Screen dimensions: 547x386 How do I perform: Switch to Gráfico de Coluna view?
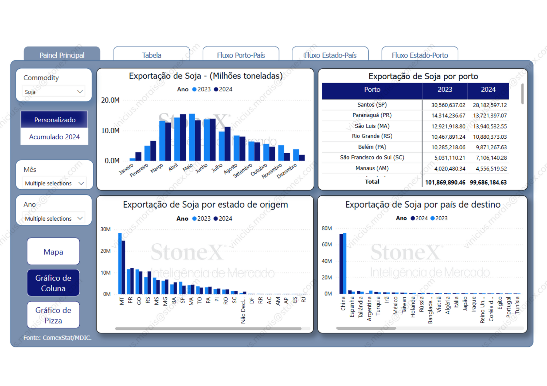coord(53,283)
